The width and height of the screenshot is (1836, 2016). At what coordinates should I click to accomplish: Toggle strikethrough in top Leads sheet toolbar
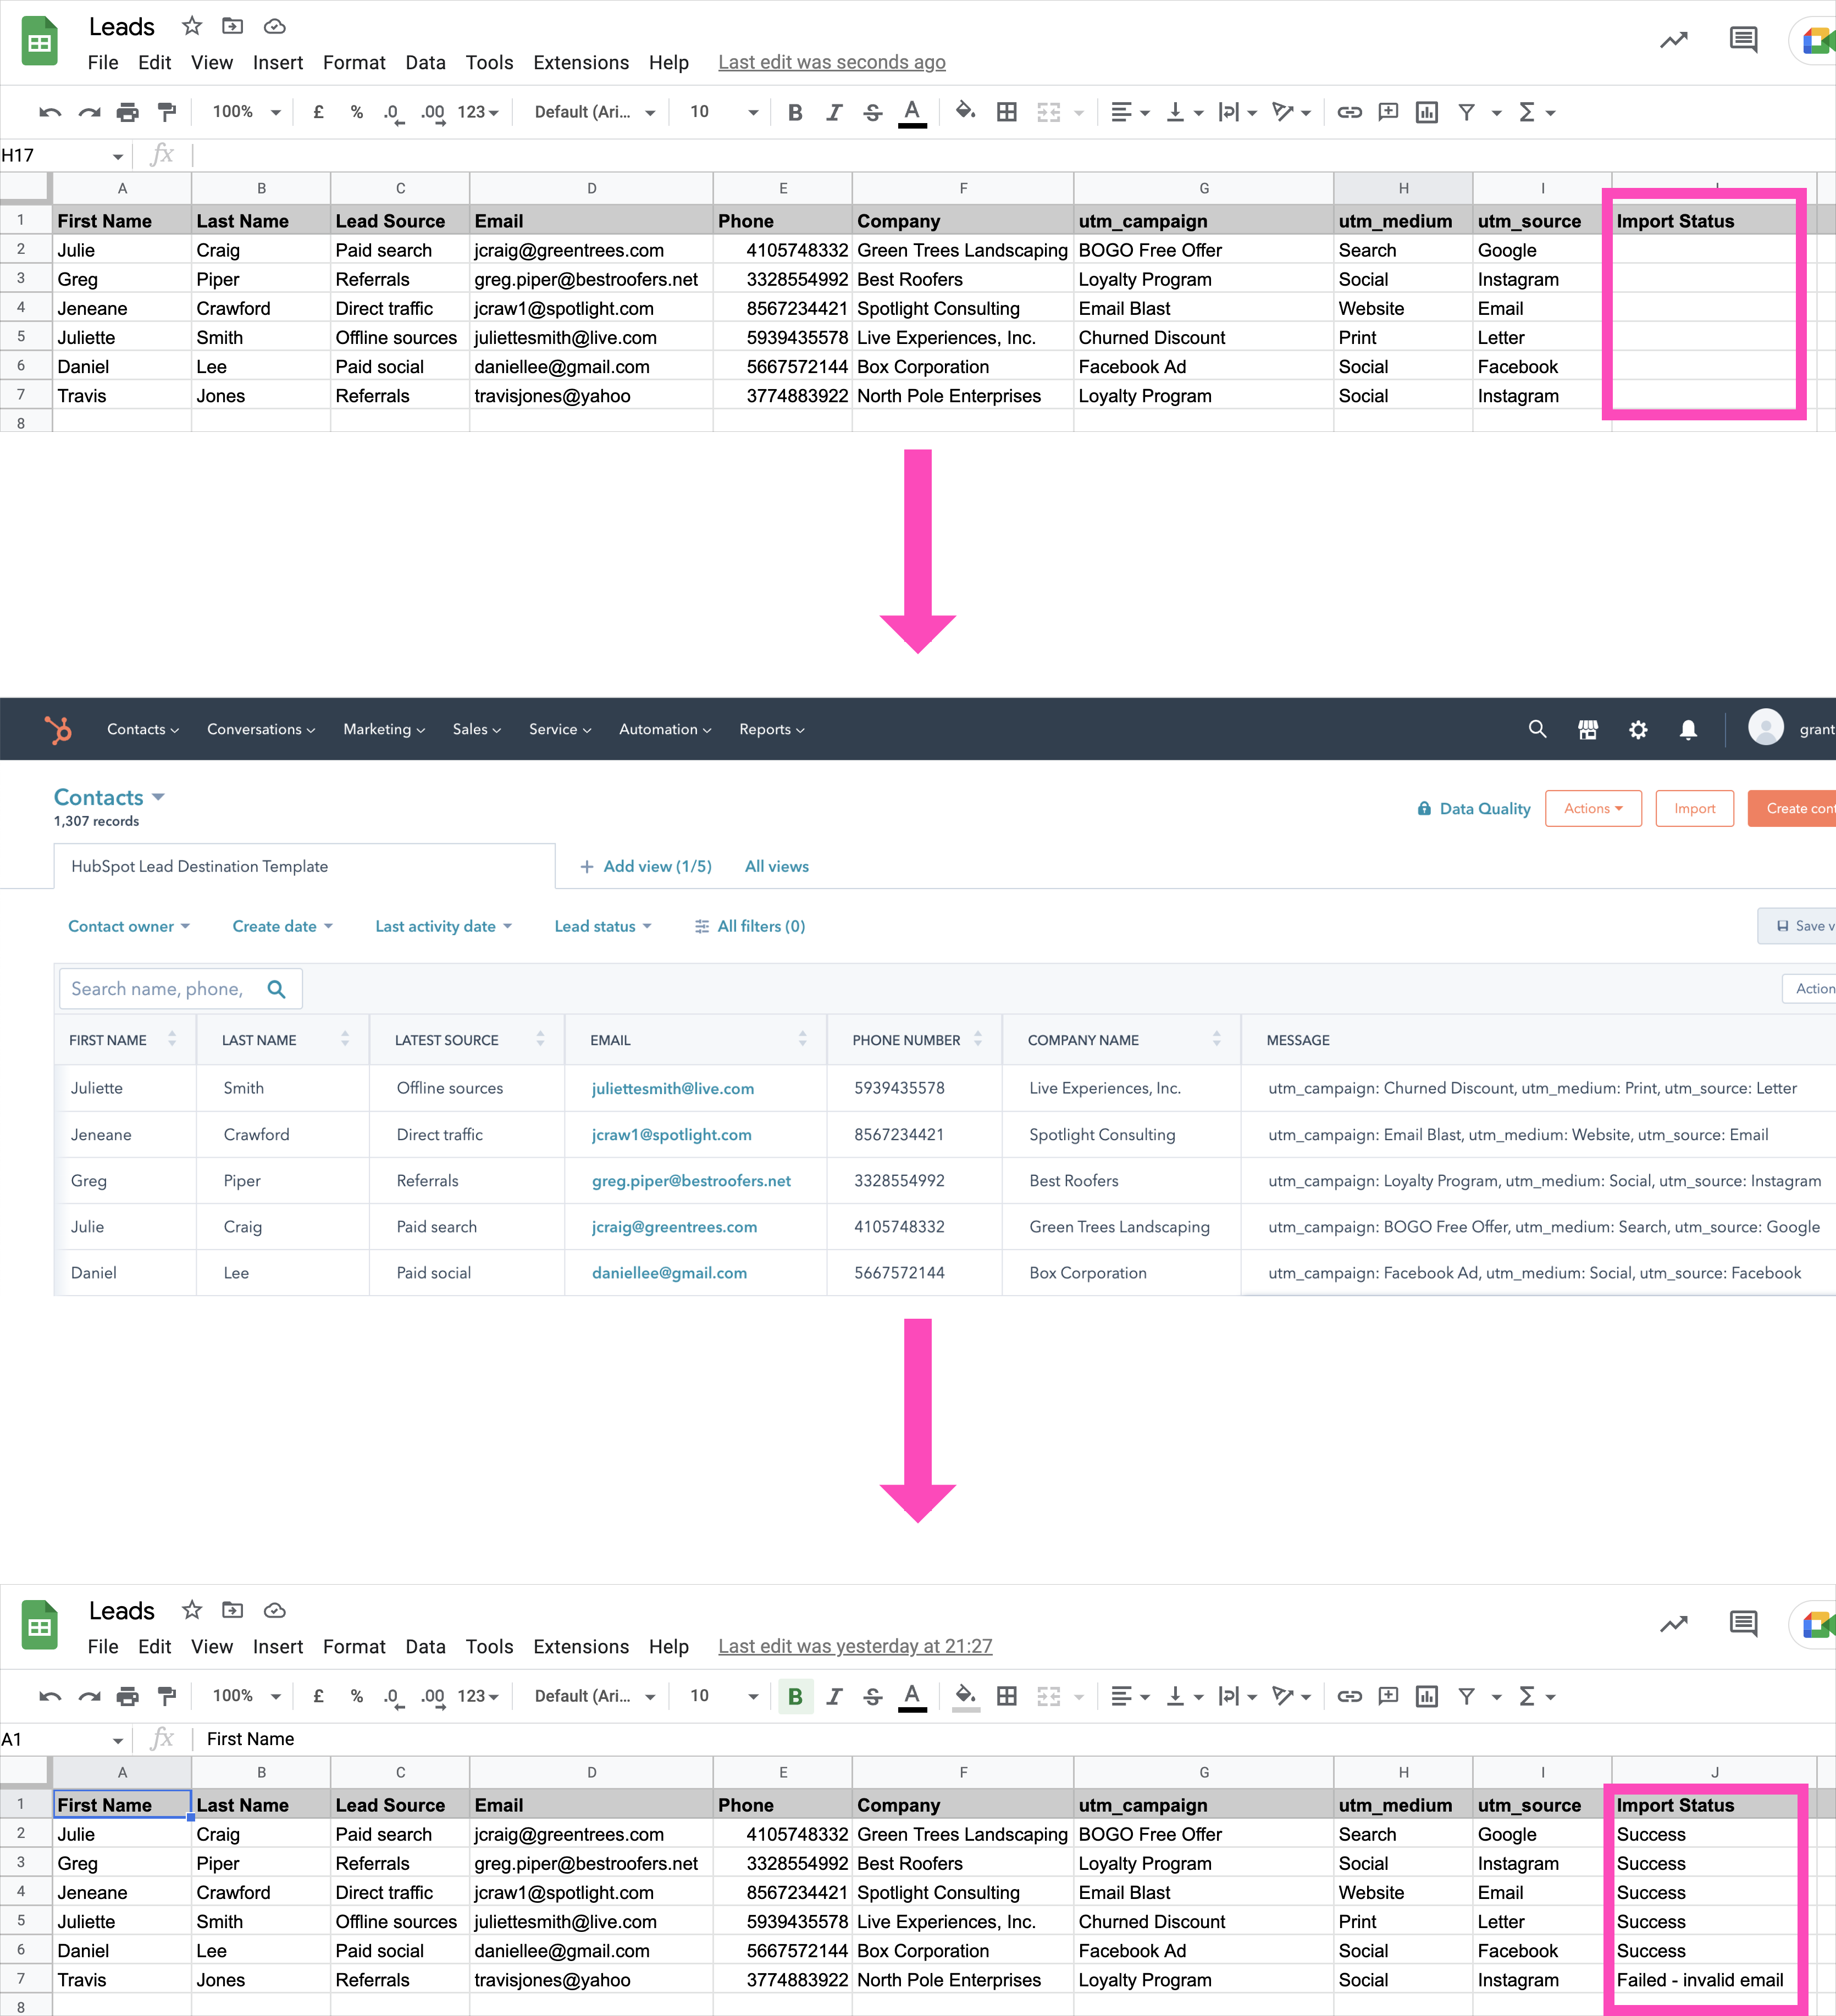[872, 112]
